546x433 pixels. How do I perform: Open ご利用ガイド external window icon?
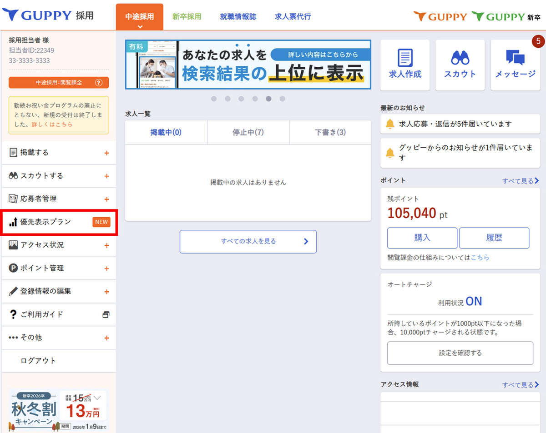pos(106,314)
